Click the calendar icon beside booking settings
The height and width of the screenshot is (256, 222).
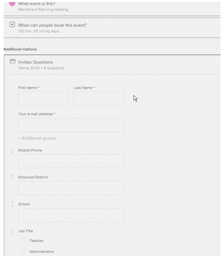pyautogui.click(x=12, y=24)
